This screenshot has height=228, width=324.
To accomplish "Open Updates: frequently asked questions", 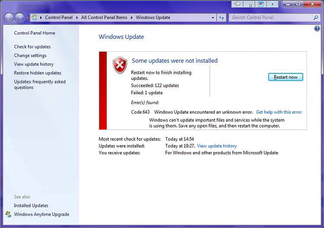I will tap(40, 85).
